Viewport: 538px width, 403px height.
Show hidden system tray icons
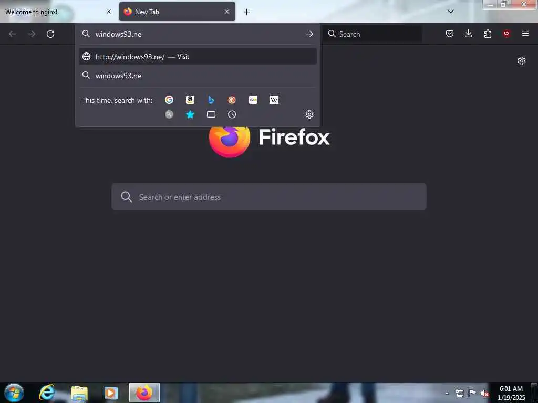pos(447,394)
